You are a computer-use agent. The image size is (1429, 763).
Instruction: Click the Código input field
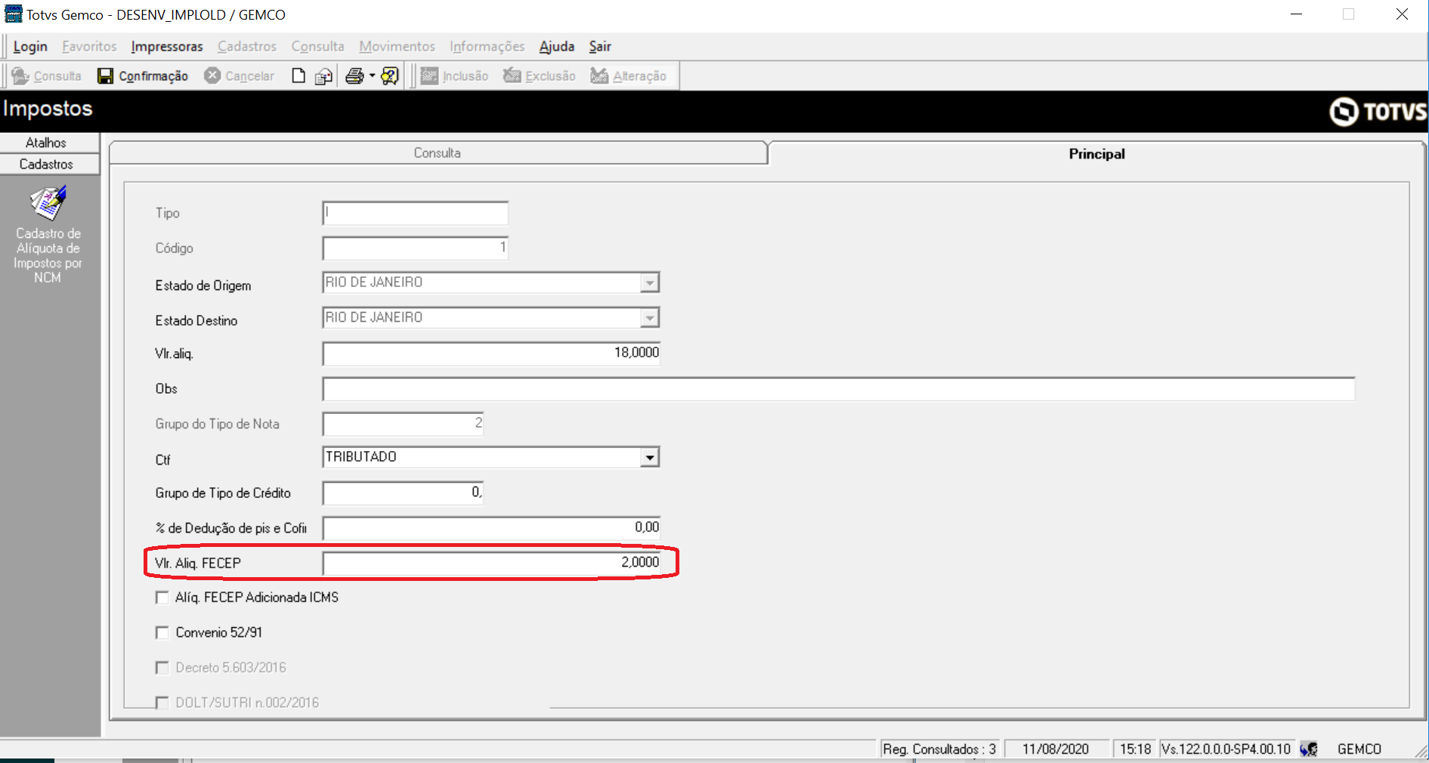point(415,248)
